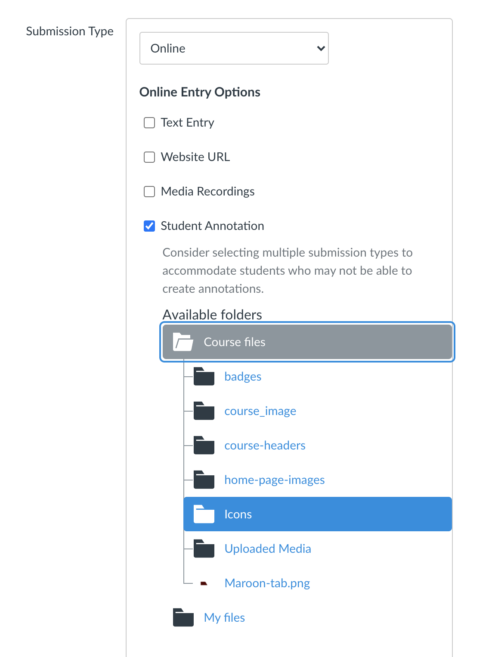Uncheck the Student Annotation checkbox

pyautogui.click(x=149, y=226)
